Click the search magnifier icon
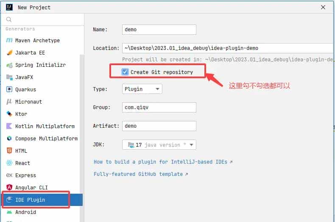Screen dimensions: 335x222 coord(9,19)
